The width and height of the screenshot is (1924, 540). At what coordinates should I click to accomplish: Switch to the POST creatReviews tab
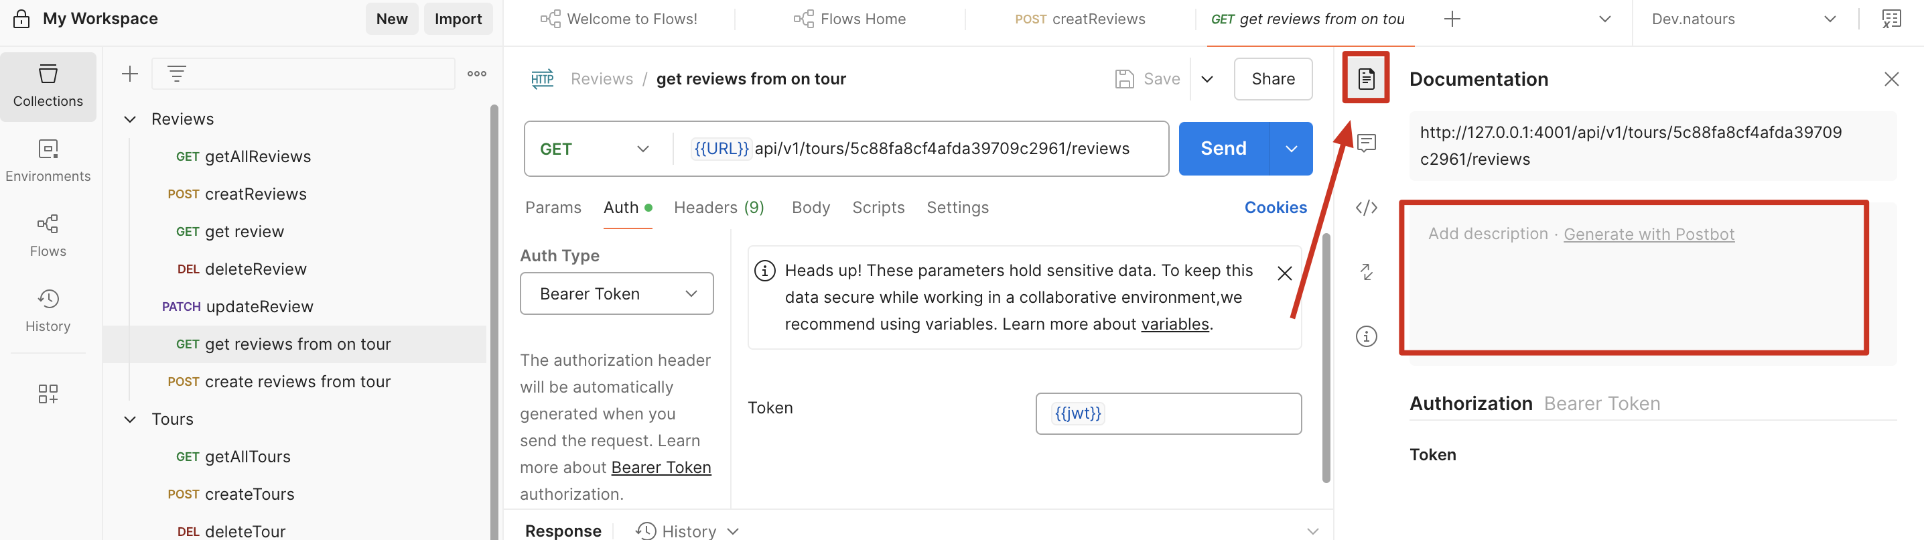(1079, 19)
